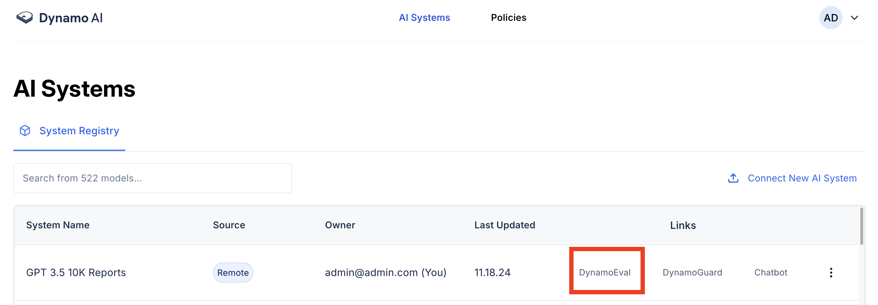Image resolution: width=878 pixels, height=305 pixels.
Task: Focus the Search from 522 models field
Action: [152, 178]
